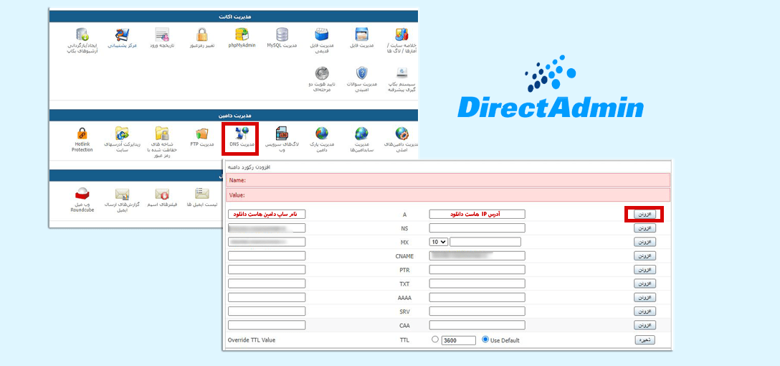Open Support Center (مرکز پشتیبانی) icon
Screen dimensions: 780x366
click(x=123, y=34)
